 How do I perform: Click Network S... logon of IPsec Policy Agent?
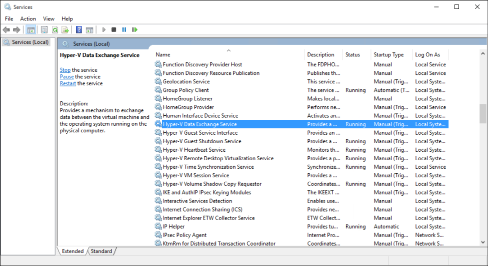point(429,235)
